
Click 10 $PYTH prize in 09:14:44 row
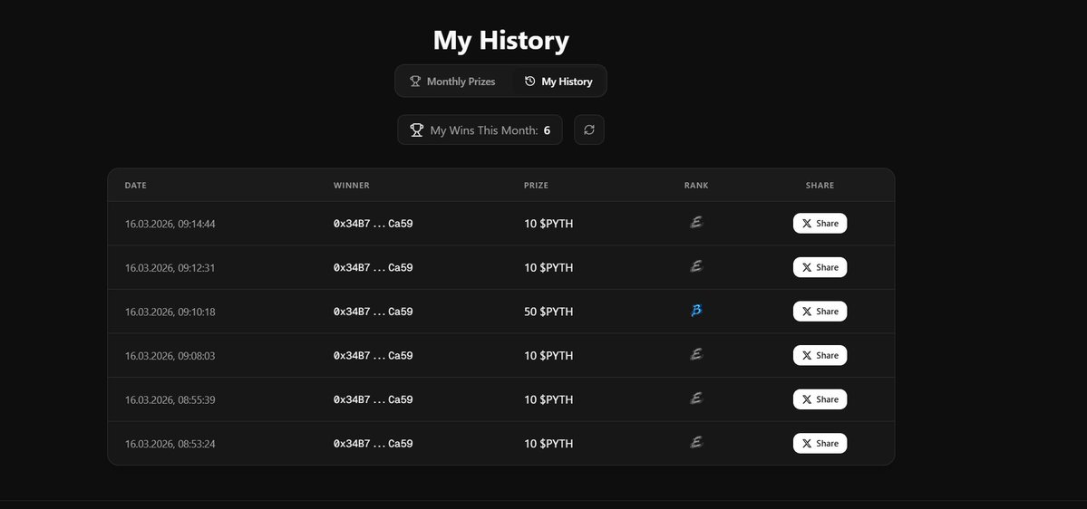coord(548,224)
